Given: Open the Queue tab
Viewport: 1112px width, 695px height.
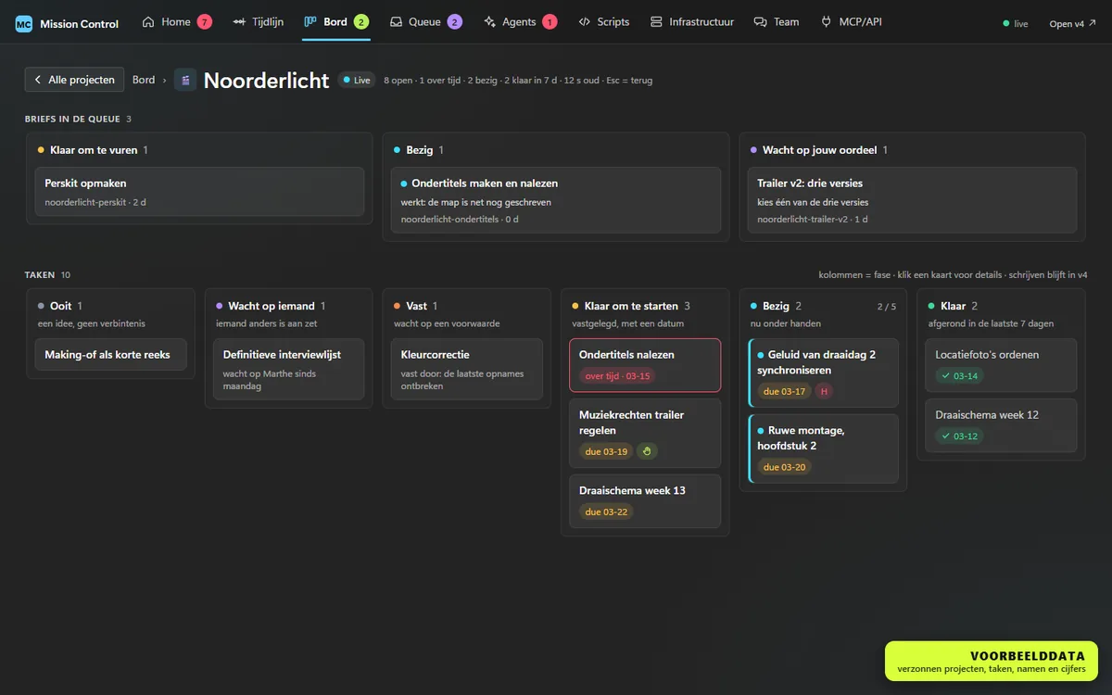Looking at the screenshot, I should point(425,21).
